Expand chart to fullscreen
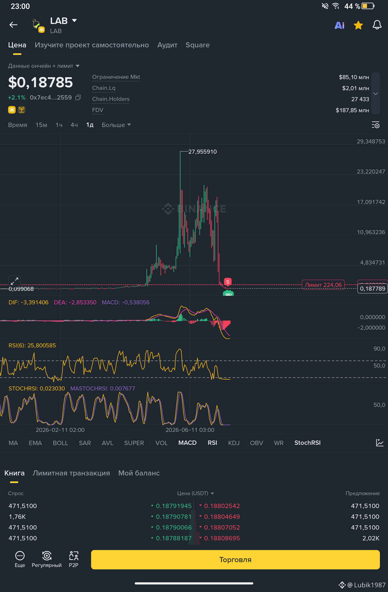This screenshot has height=592, width=388. pyautogui.click(x=15, y=281)
